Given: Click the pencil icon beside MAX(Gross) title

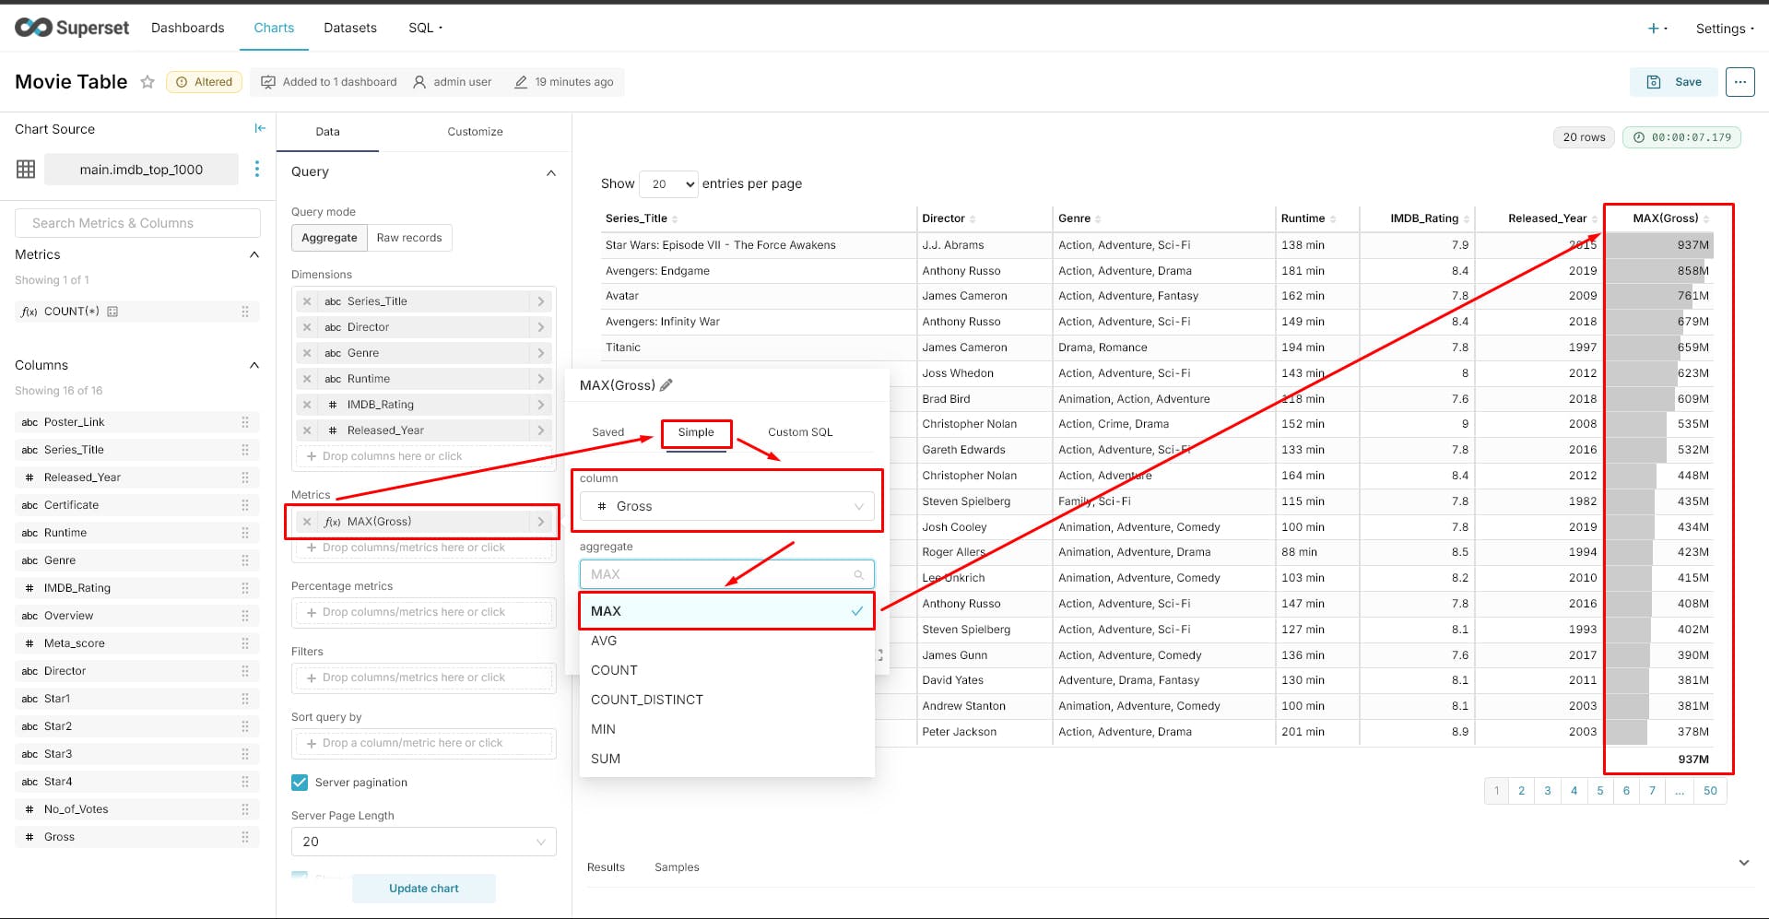Looking at the screenshot, I should (x=666, y=385).
